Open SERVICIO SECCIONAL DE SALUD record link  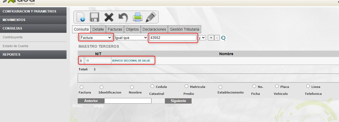(x=131, y=61)
